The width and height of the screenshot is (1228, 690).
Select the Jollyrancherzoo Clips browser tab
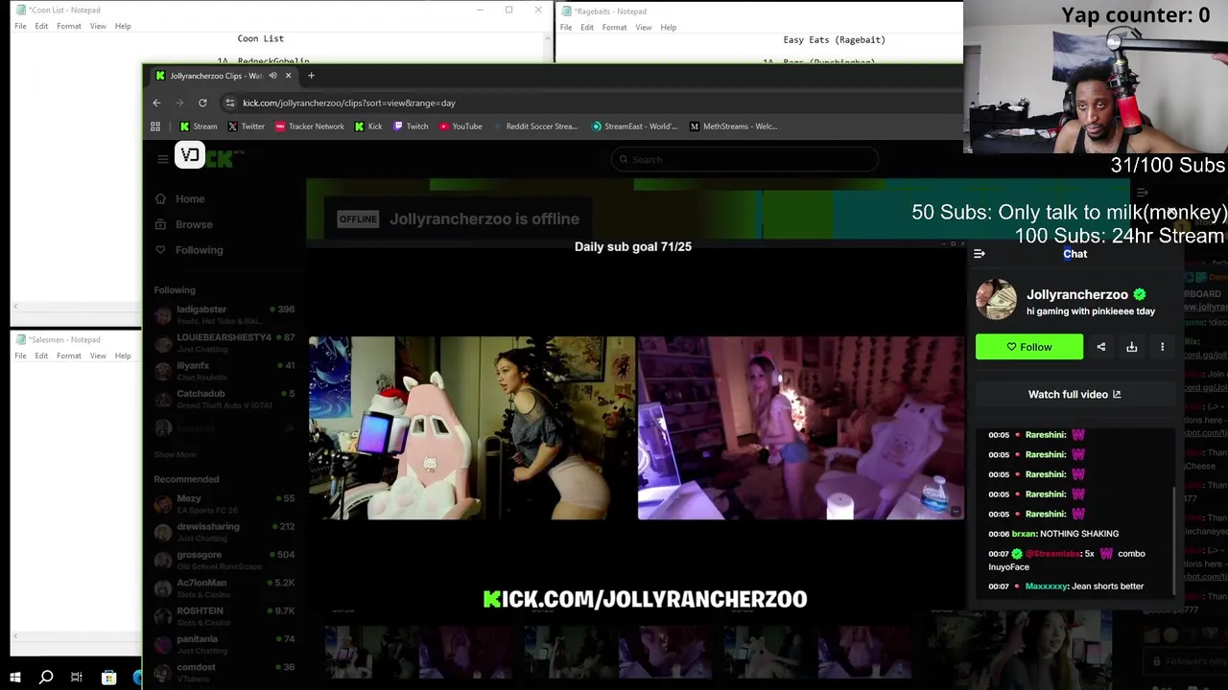[216, 76]
